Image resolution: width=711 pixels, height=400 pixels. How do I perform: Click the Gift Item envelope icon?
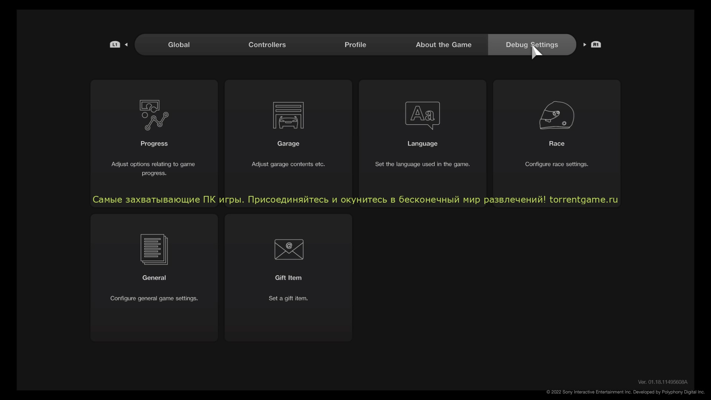click(288, 249)
